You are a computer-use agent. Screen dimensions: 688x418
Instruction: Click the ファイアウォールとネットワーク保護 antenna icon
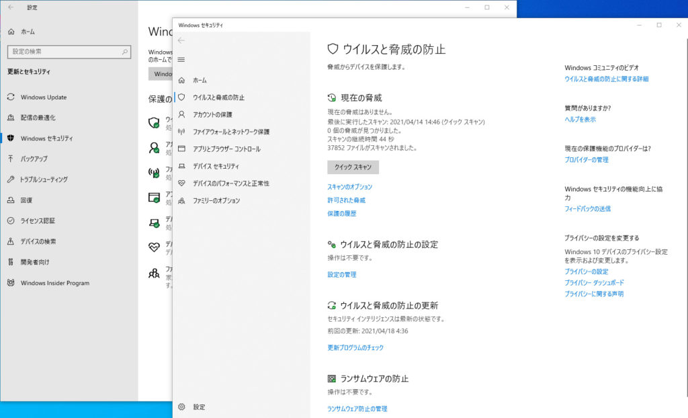181,132
